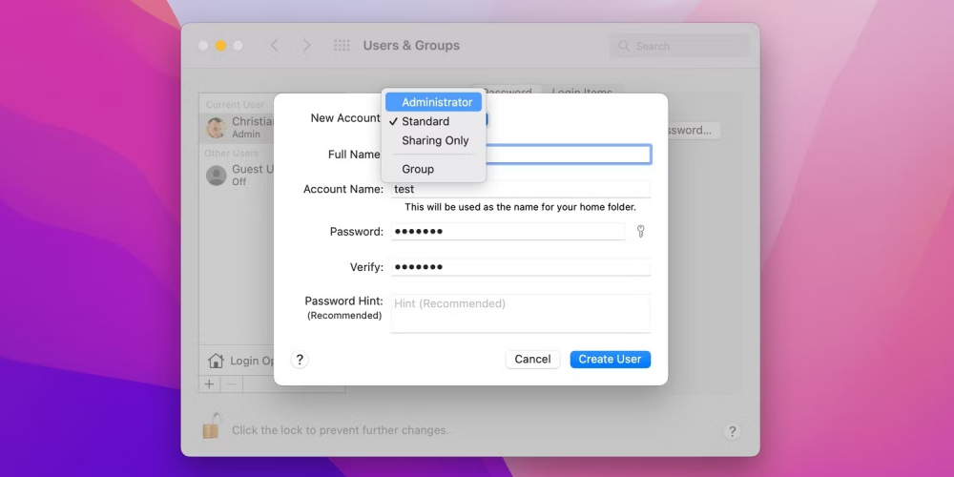Click the Create User button
The image size is (954, 477).
tap(611, 360)
